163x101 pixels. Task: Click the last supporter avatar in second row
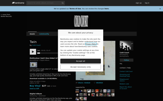pyautogui.click(x=113, y=95)
